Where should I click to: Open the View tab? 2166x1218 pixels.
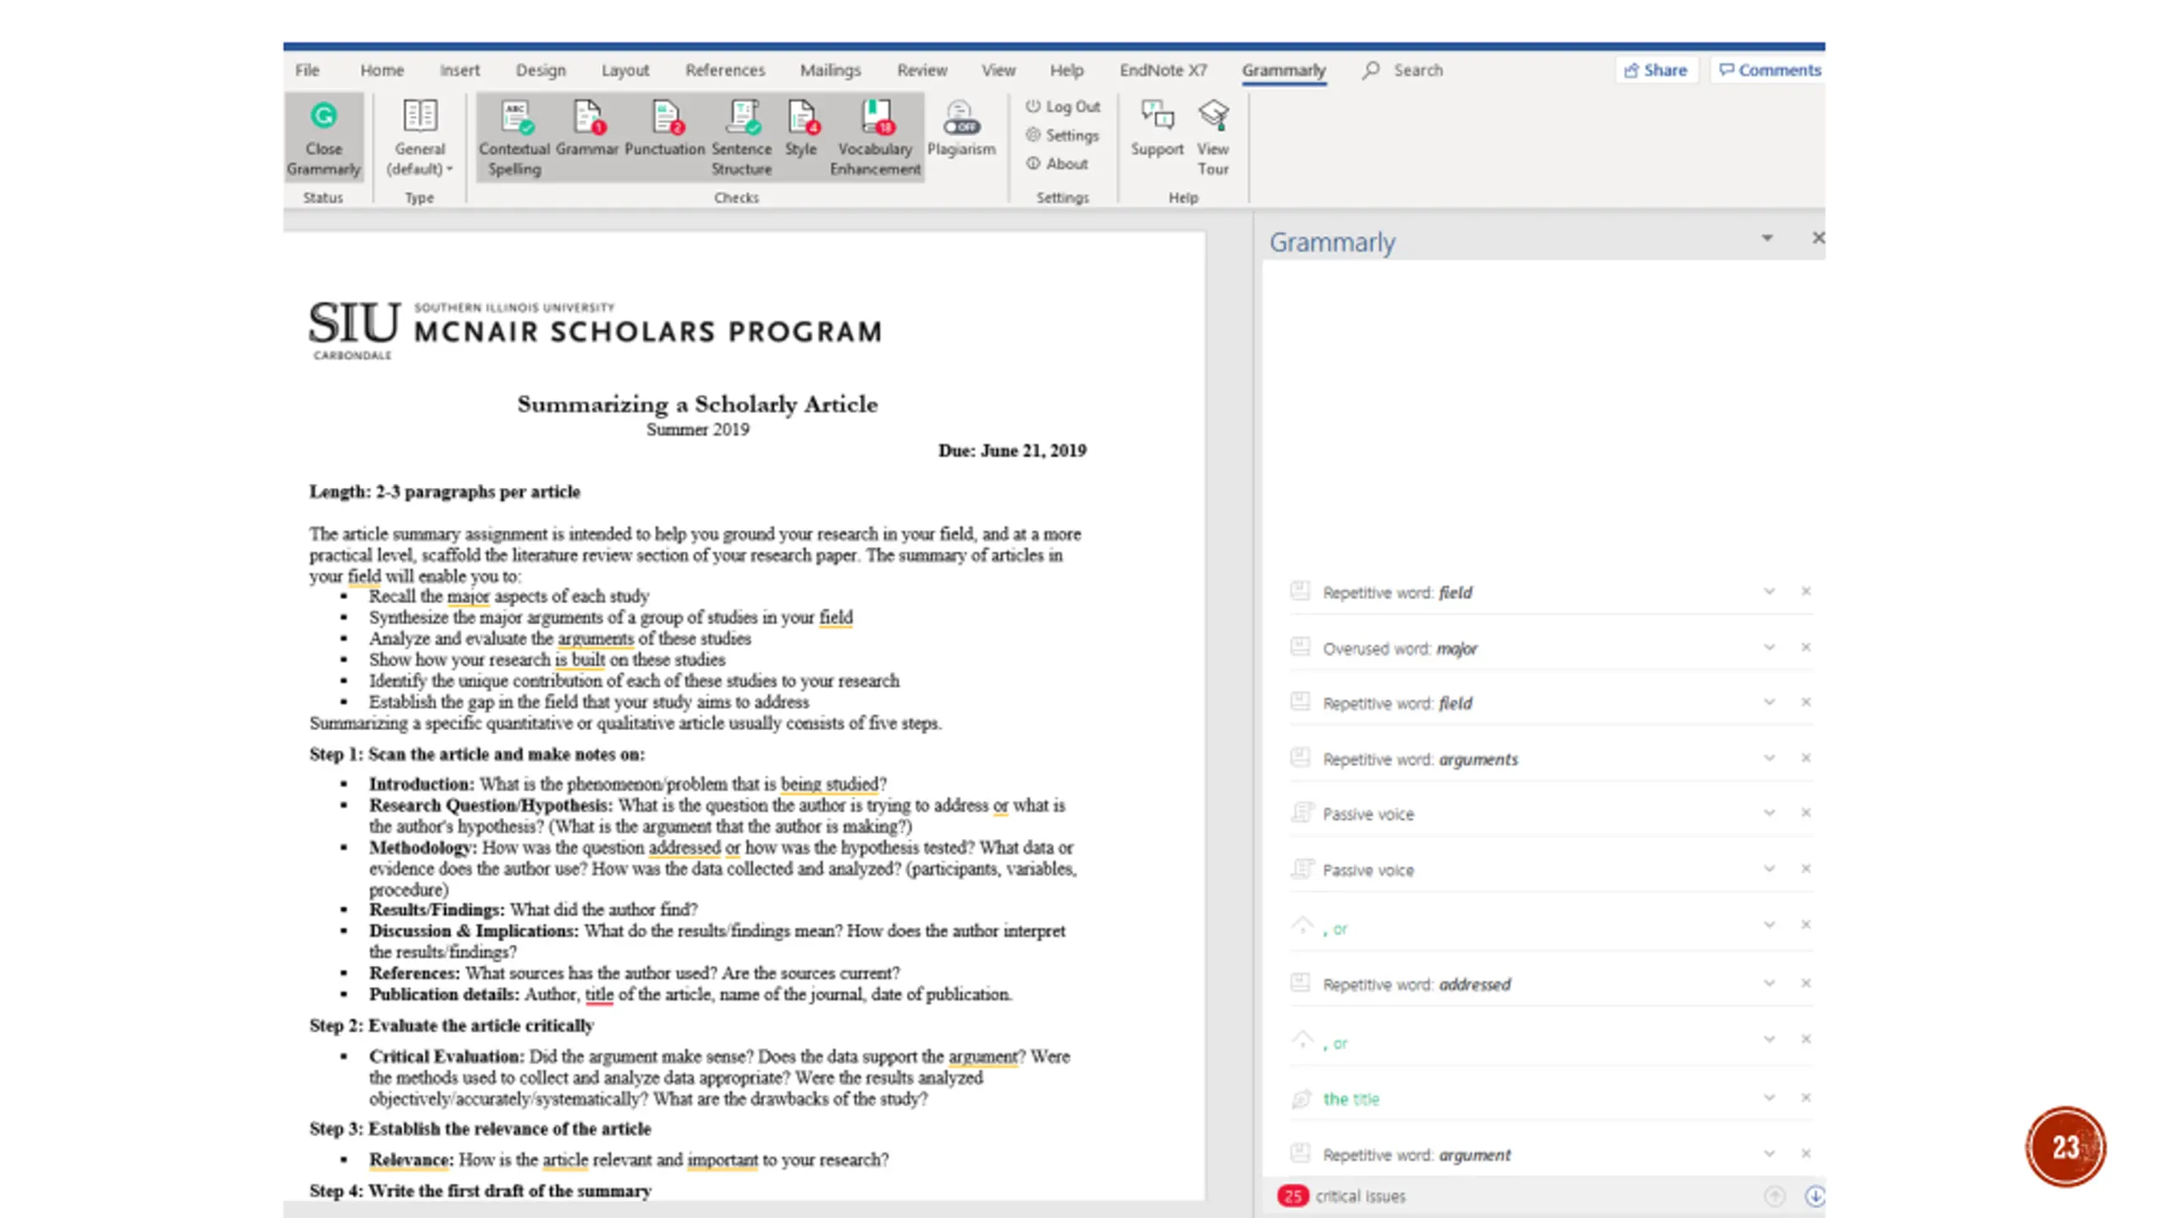(x=998, y=70)
